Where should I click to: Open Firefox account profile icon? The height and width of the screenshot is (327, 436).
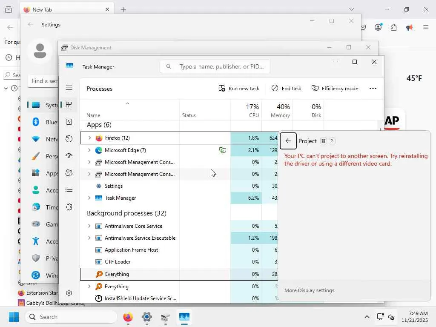378,27
